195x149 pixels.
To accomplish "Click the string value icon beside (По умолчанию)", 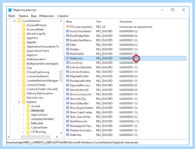I will (x=68, y=27).
